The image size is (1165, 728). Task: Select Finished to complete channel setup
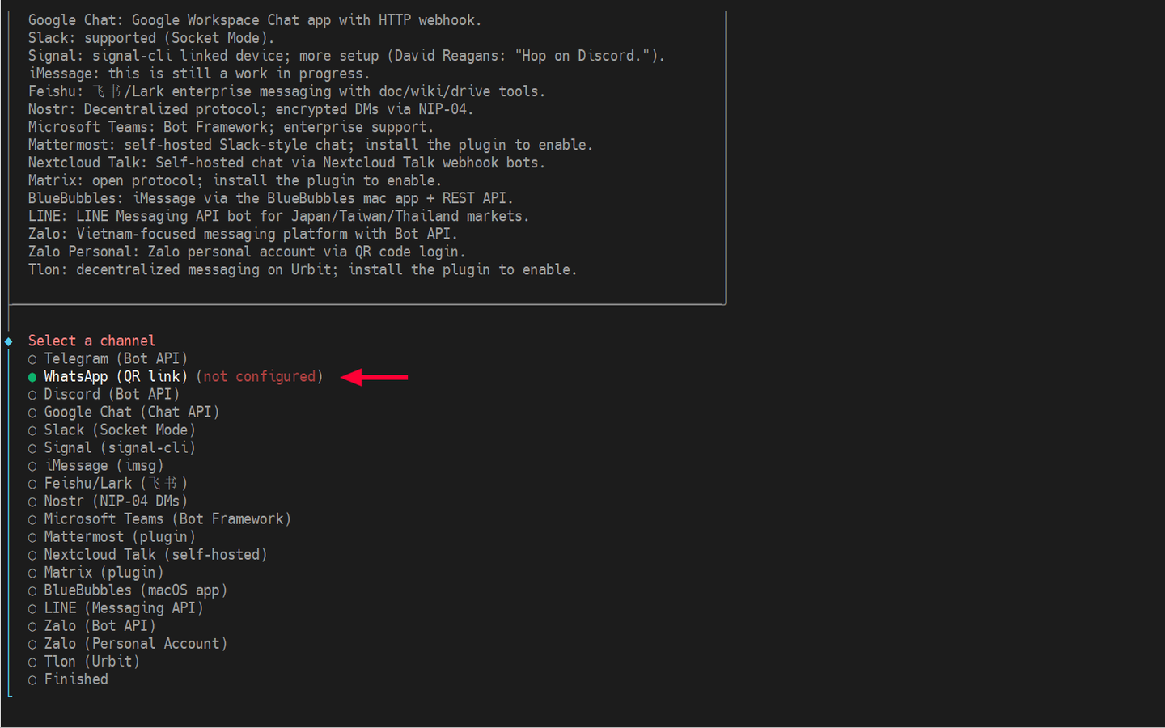pos(76,679)
